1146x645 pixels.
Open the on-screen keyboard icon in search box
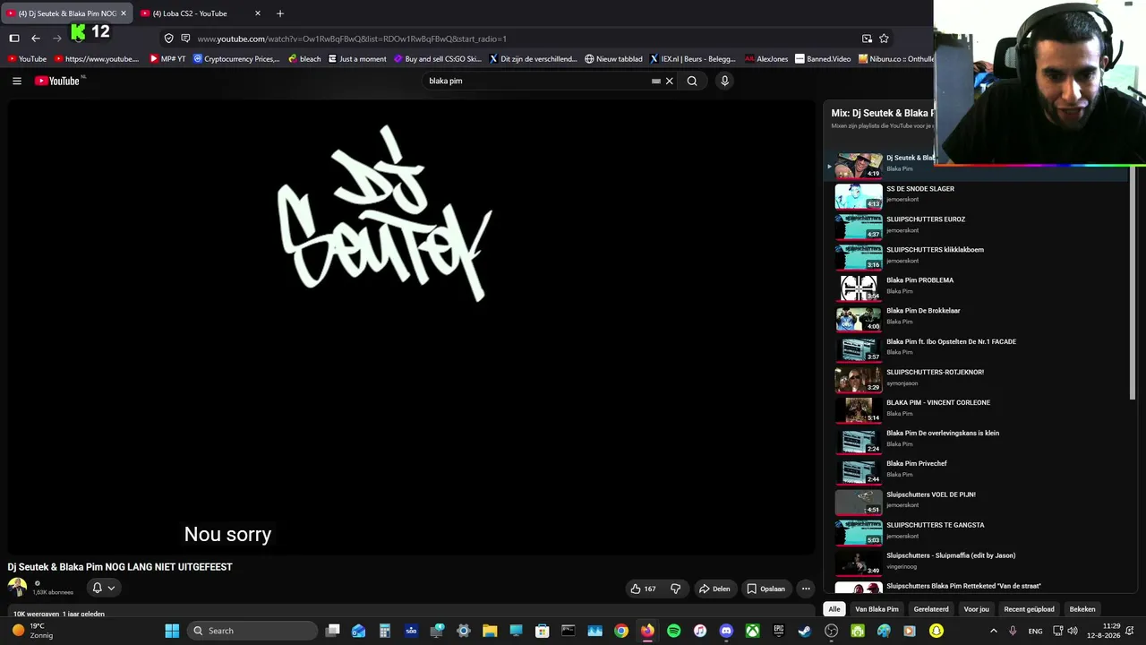[x=656, y=81]
